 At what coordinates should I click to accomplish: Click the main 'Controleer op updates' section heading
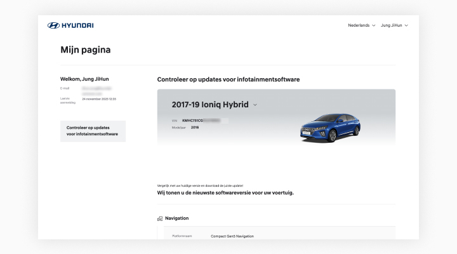pyautogui.click(x=228, y=79)
